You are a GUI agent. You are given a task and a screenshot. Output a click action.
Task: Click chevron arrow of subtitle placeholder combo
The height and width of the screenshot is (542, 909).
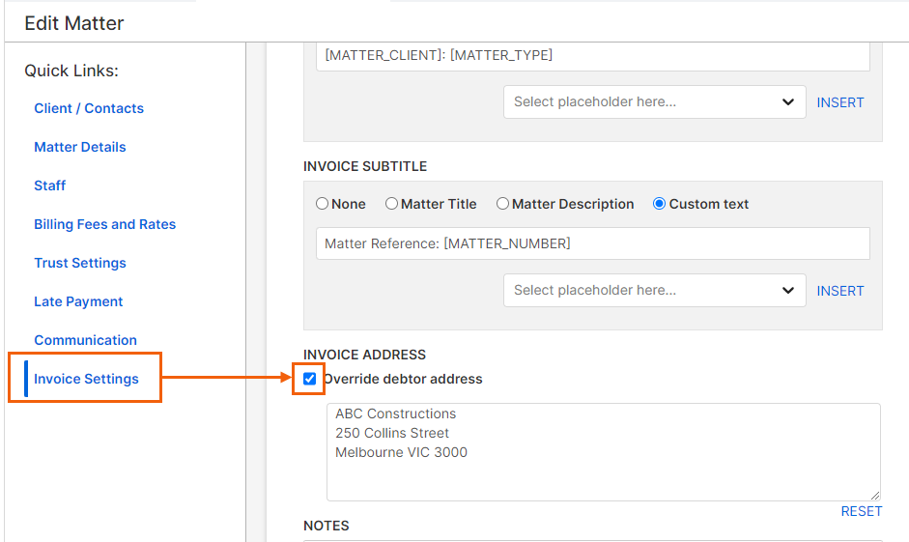click(x=788, y=290)
